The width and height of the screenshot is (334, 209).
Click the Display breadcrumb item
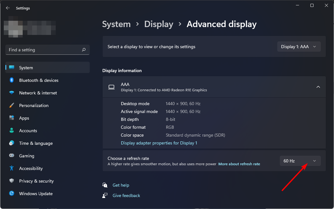(x=159, y=24)
